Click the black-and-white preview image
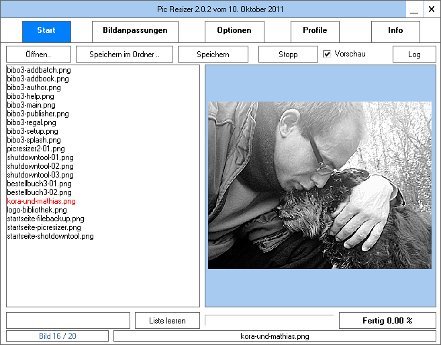 coord(320,185)
